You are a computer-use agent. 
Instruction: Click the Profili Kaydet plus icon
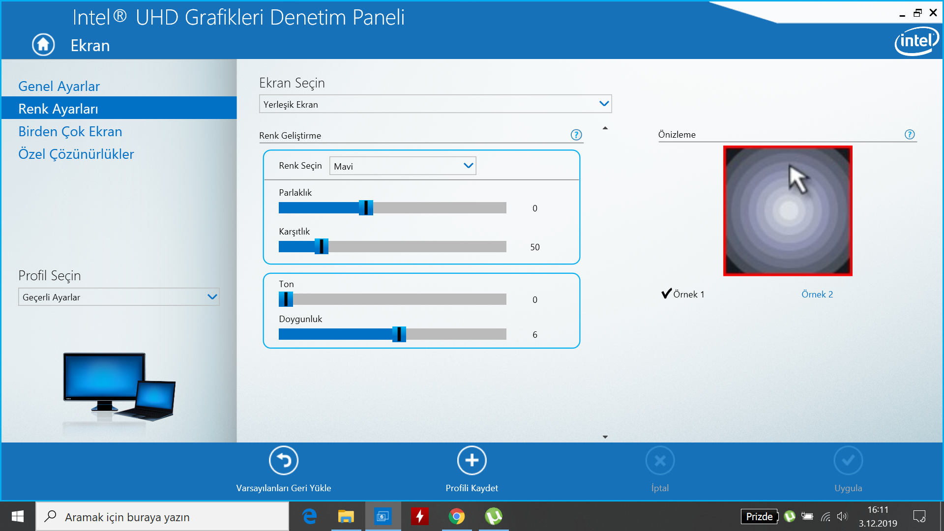click(x=472, y=461)
